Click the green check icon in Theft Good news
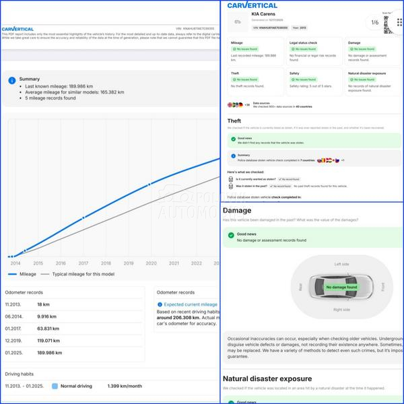Viewport: 404px width, 404px height. pos(233,139)
